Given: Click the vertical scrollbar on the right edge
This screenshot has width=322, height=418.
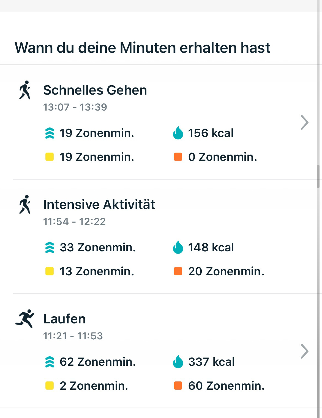Looking at the screenshot, I should [318, 176].
